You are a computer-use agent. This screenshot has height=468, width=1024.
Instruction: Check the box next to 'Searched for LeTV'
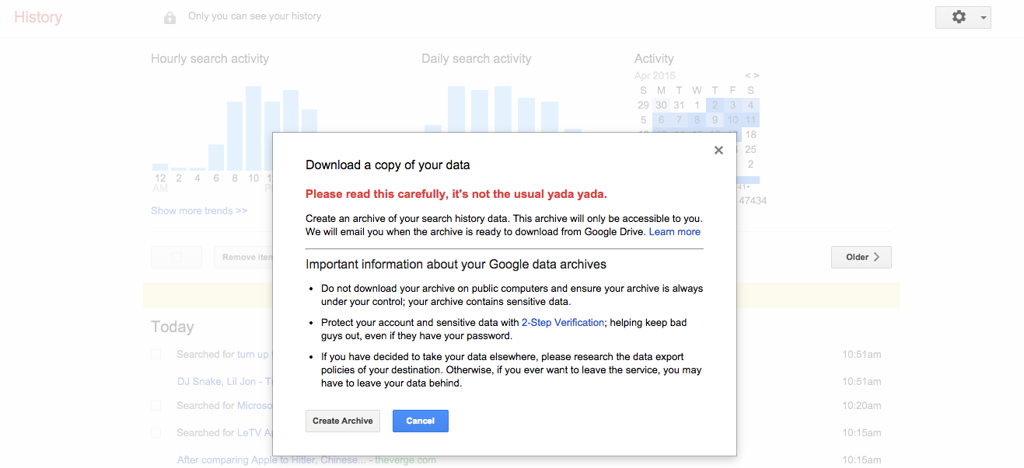click(156, 432)
